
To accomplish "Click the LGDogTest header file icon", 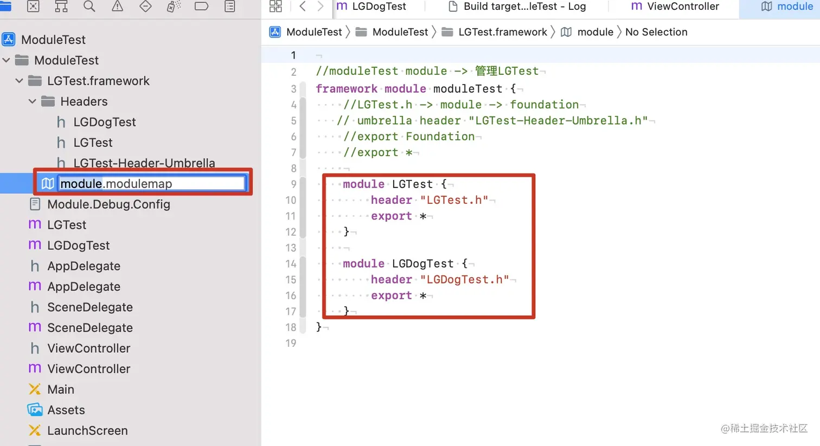I will [61, 122].
